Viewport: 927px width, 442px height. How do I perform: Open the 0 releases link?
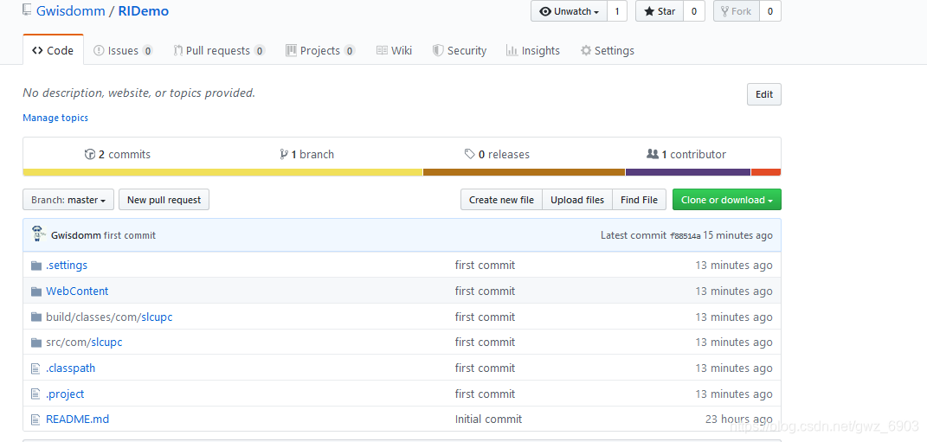coord(497,154)
